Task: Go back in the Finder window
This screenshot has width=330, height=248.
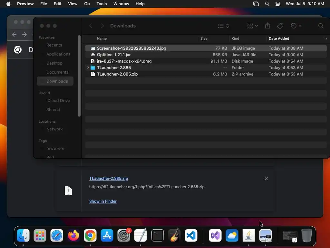Action: tap(91, 26)
